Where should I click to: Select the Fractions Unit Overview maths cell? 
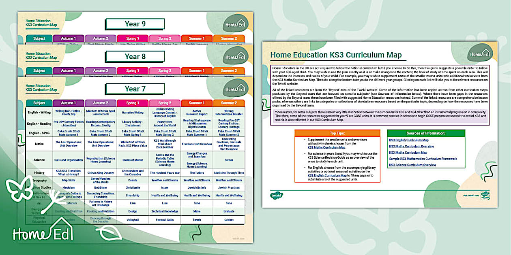tap(197, 144)
